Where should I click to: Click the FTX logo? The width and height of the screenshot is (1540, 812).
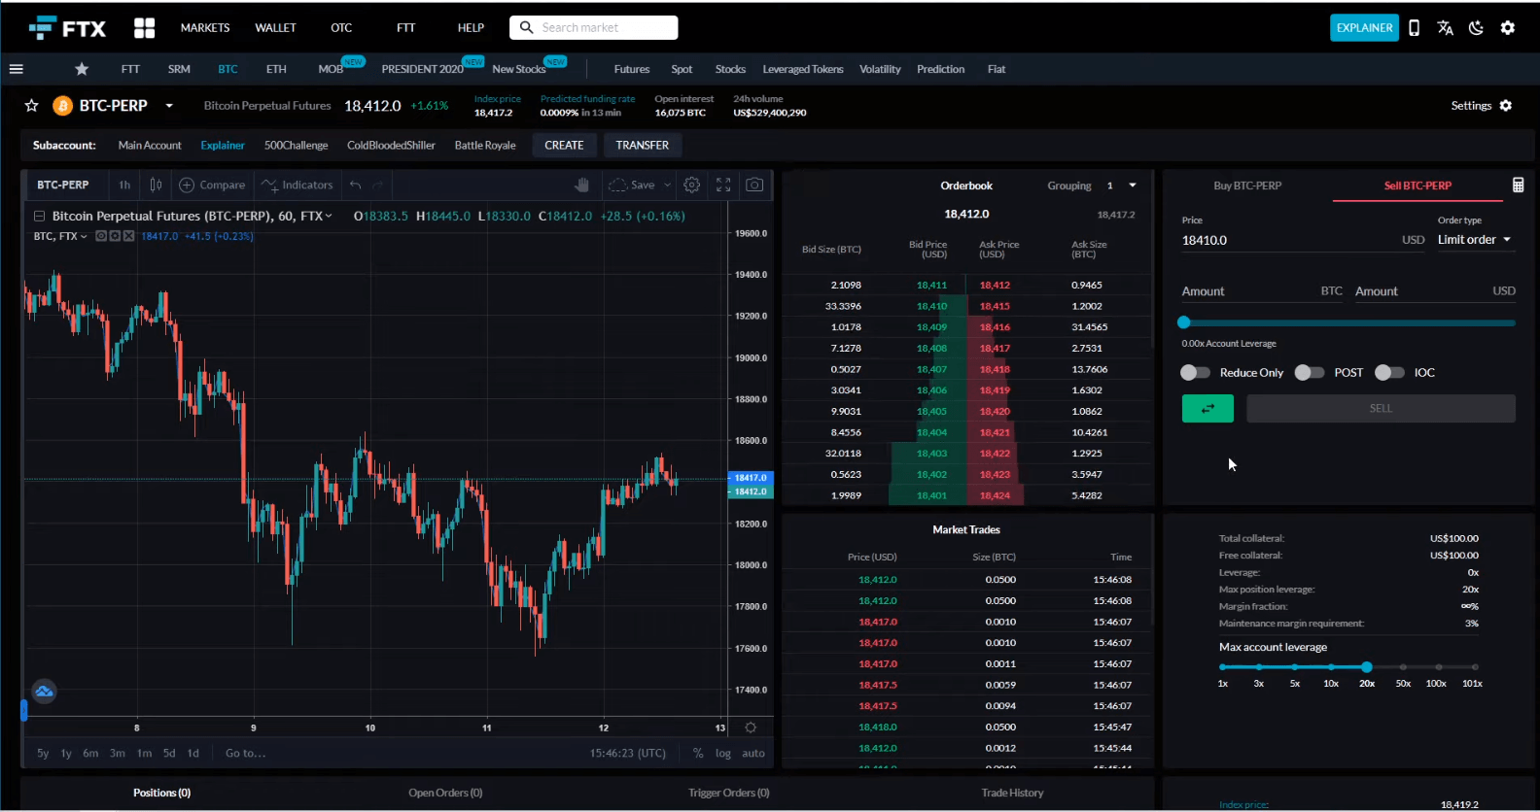tap(67, 28)
